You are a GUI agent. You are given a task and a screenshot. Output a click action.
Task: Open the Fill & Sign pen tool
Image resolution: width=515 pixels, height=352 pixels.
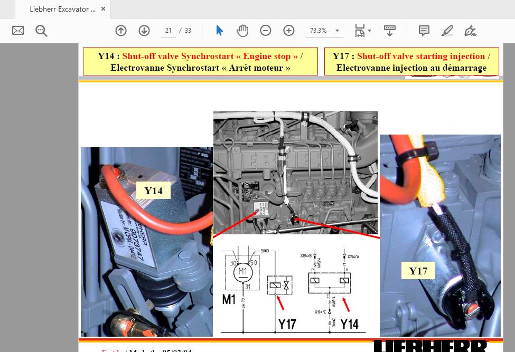(470, 31)
